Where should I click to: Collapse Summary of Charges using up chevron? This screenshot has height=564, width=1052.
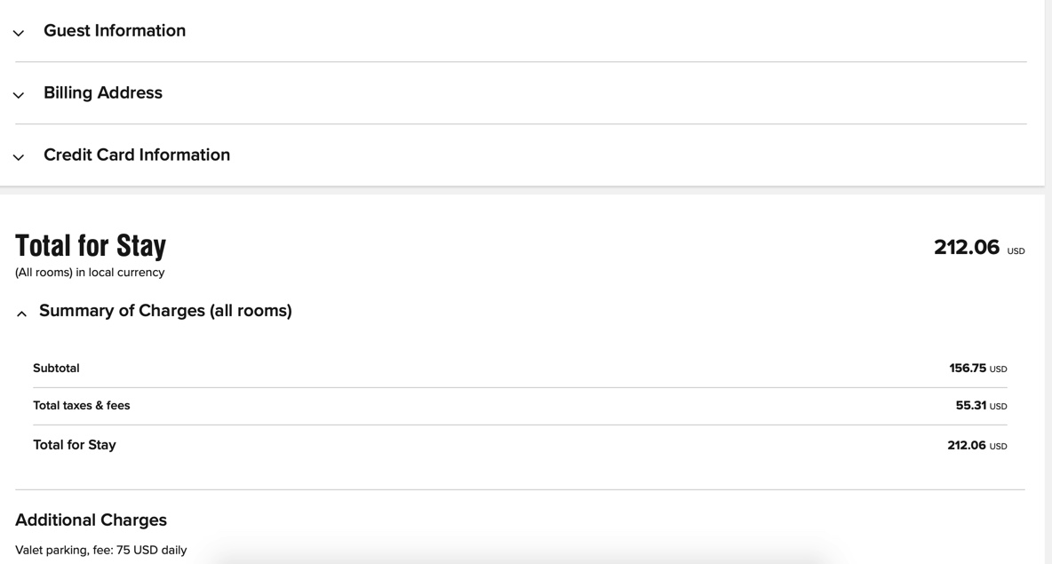coord(21,314)
